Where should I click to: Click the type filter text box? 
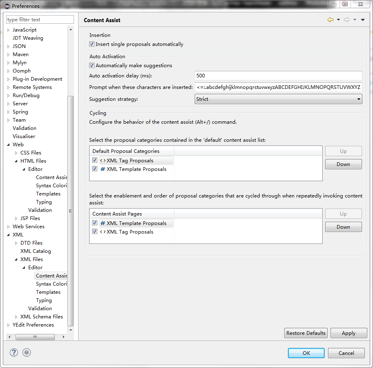point(40,20)
